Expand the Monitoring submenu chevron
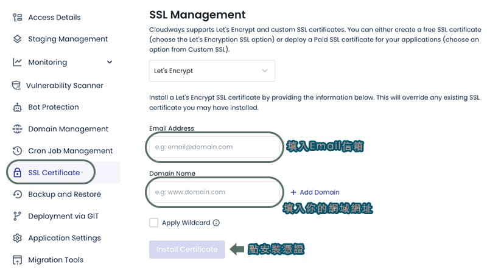 click(110, 62)
